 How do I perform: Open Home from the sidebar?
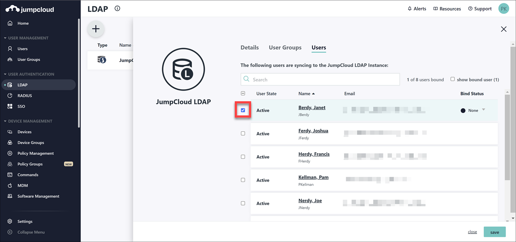[x=23, y=23]
